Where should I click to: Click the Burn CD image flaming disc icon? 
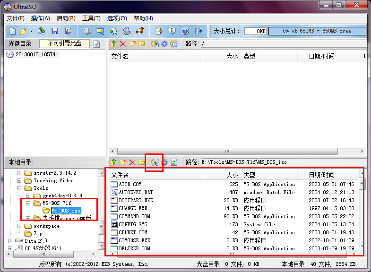coord(140,31)
